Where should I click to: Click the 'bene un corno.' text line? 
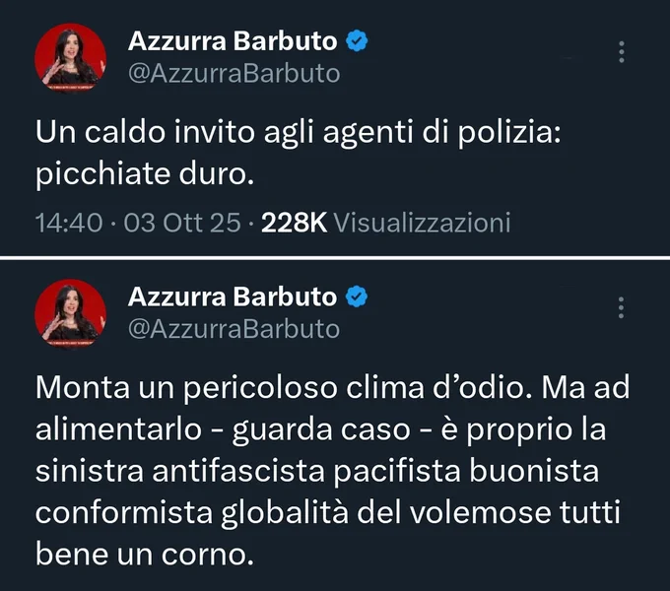coord(145,555)
